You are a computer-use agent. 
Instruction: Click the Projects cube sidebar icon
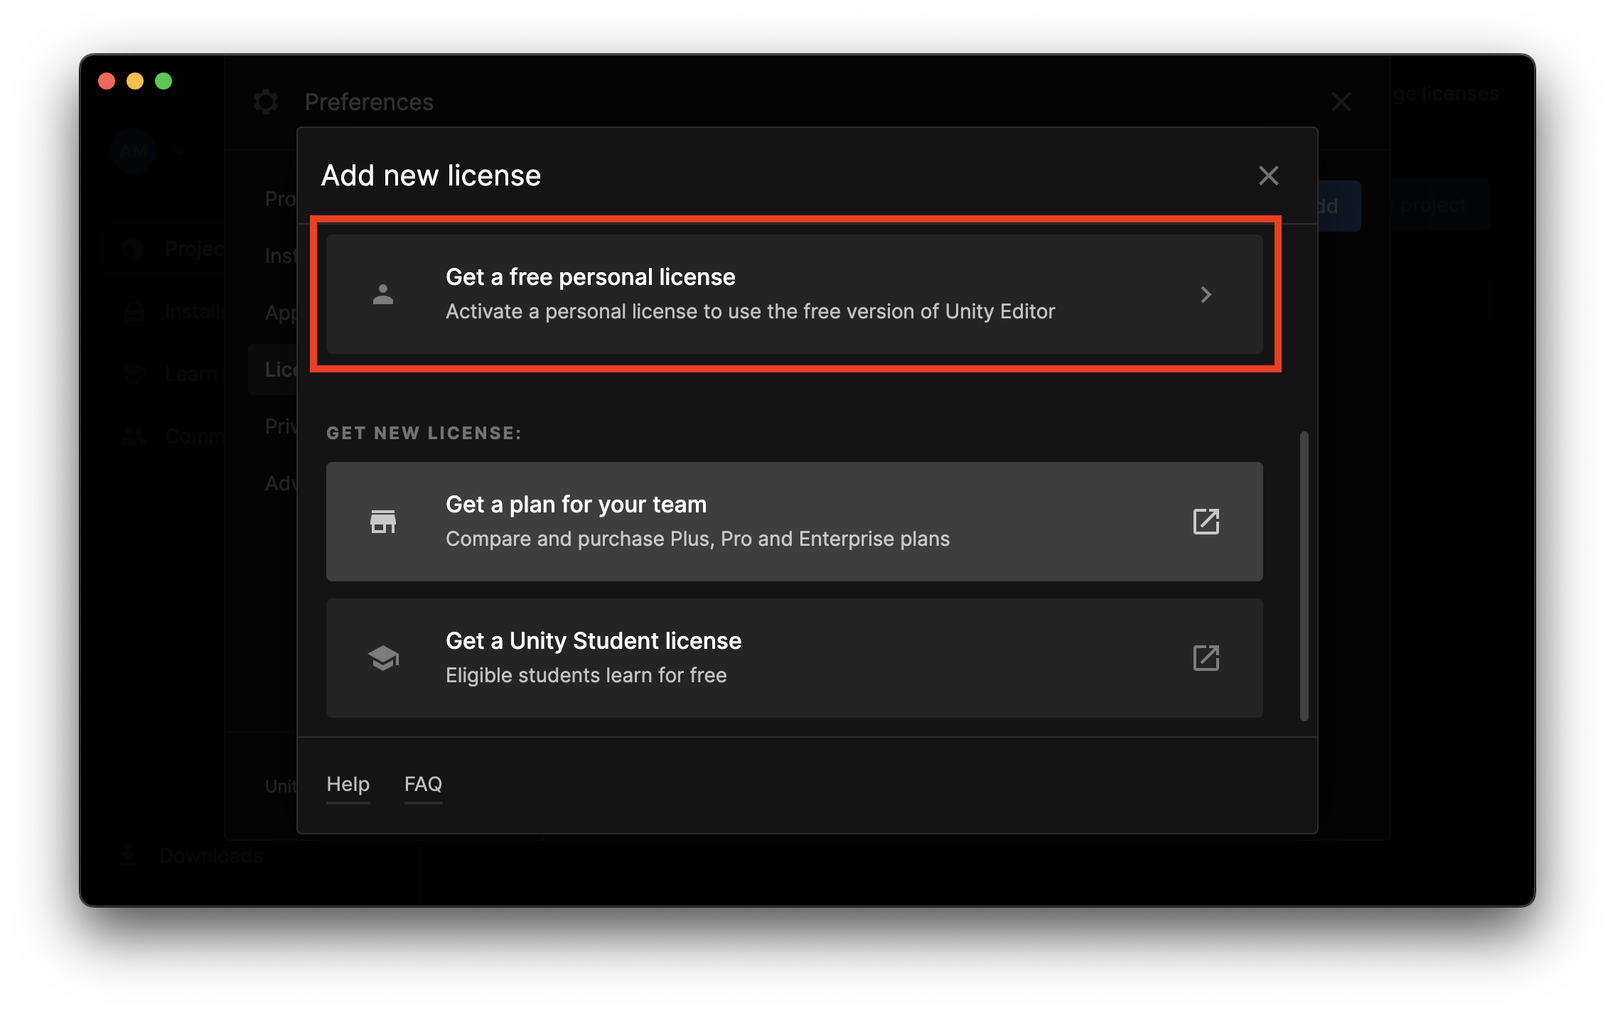point(134,249)
